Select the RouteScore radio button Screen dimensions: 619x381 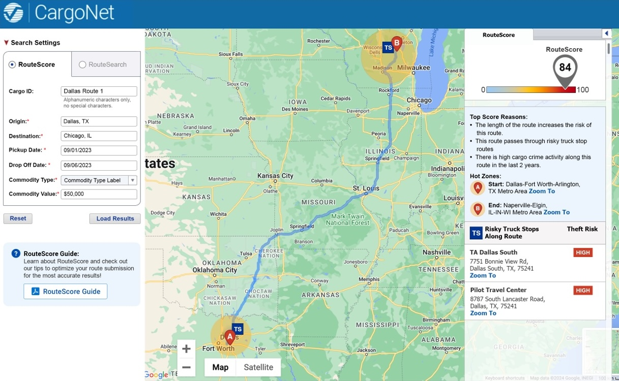tap(12, 64)
